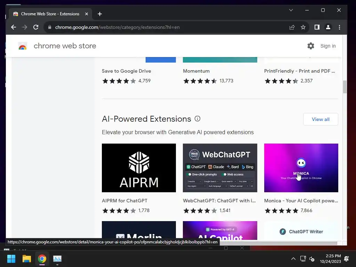Open the taskbar clock 2:25 PM
356x267 pixels.
[330, 259]
